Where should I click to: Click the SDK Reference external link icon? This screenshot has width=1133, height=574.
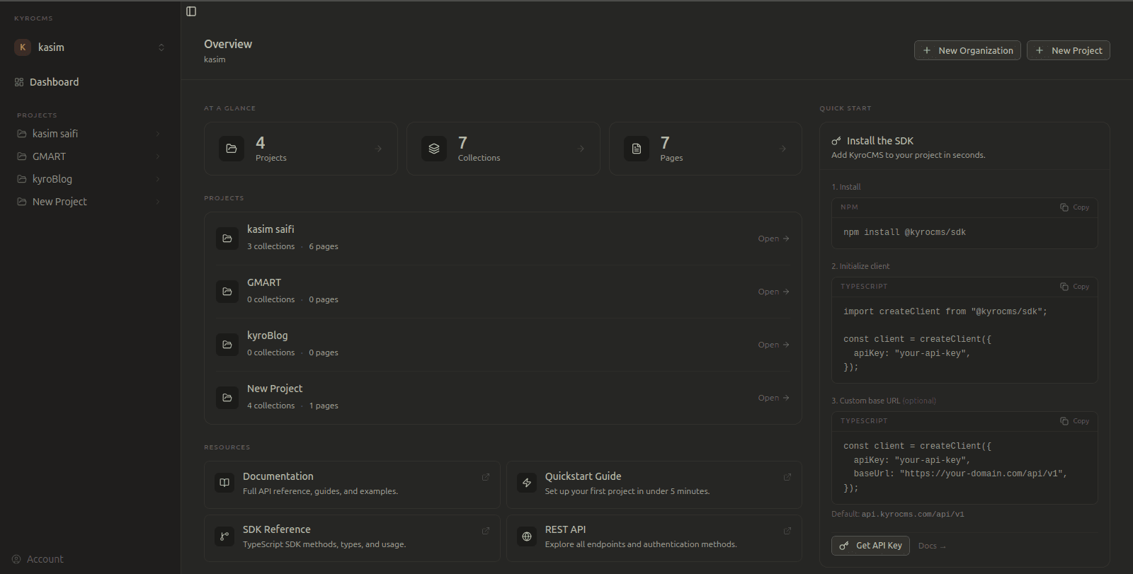(486, 531)
